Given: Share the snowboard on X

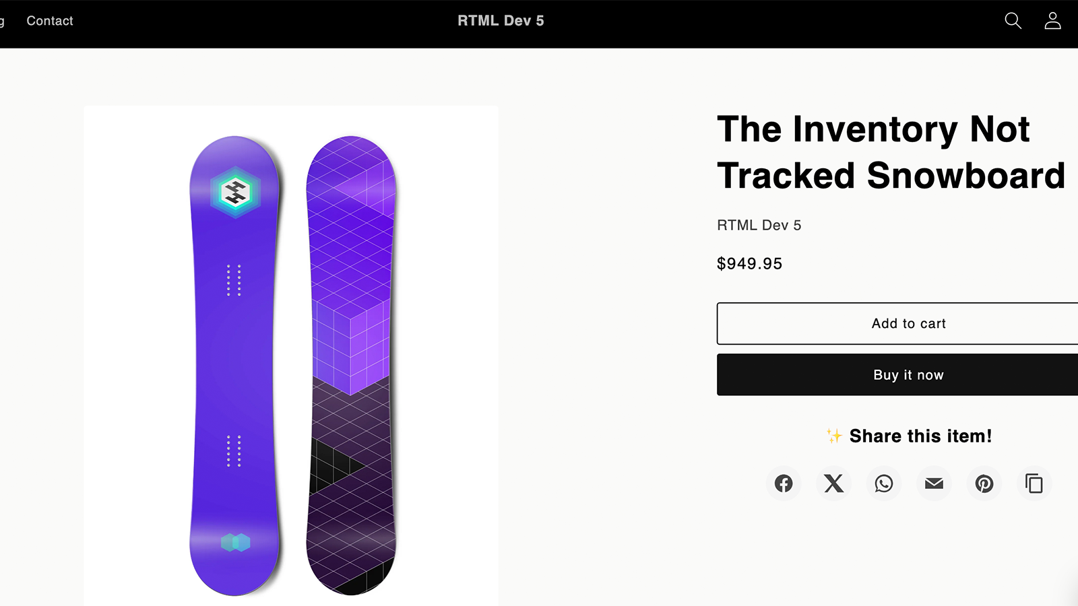Looking at the screenshot, I should (833, 483).
